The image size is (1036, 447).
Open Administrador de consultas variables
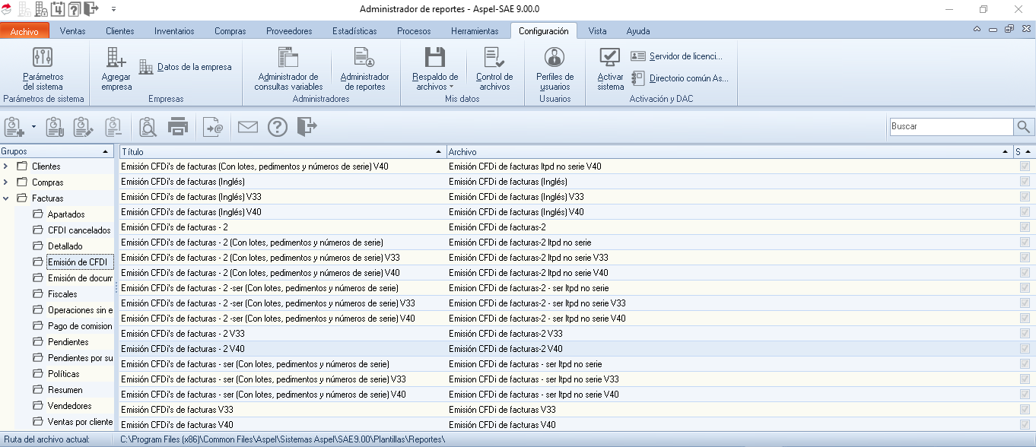point(288,69)
